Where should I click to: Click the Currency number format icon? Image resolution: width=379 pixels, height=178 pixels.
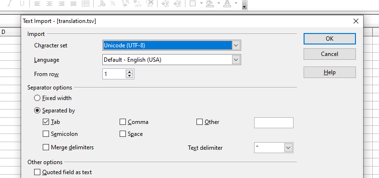(x=101, y=3)
